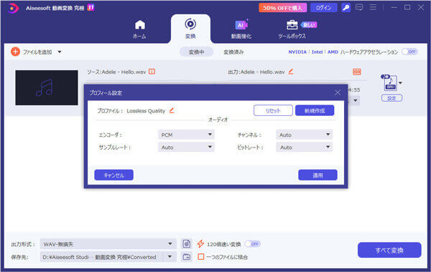Check 一つのファイルに結合 checkbox
The height and width of the screenshot is (272, 431).
[x=201, y=257]
